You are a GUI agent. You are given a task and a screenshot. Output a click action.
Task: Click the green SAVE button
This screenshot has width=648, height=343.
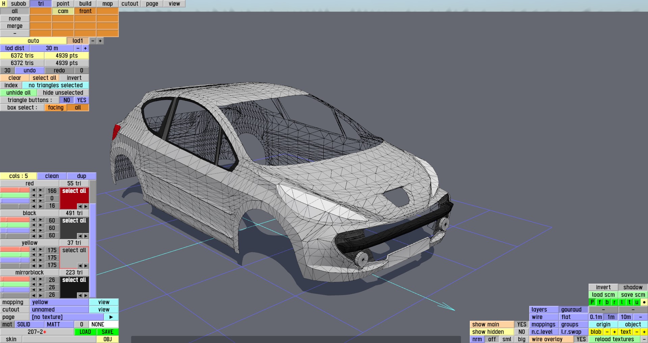pos(108,332)
